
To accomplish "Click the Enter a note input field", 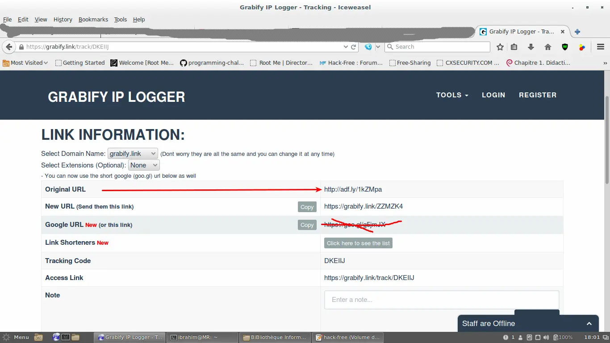I will (441, 299).
